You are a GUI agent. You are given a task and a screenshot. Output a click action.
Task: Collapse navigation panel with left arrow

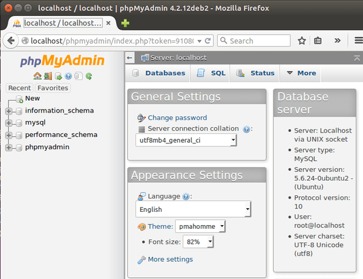pyautogui.click(x=130, y=57)
